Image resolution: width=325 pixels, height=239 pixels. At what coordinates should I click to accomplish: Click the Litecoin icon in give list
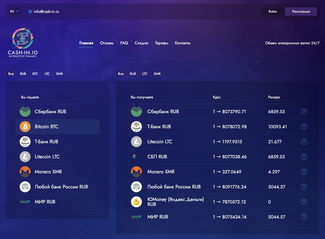25,157
